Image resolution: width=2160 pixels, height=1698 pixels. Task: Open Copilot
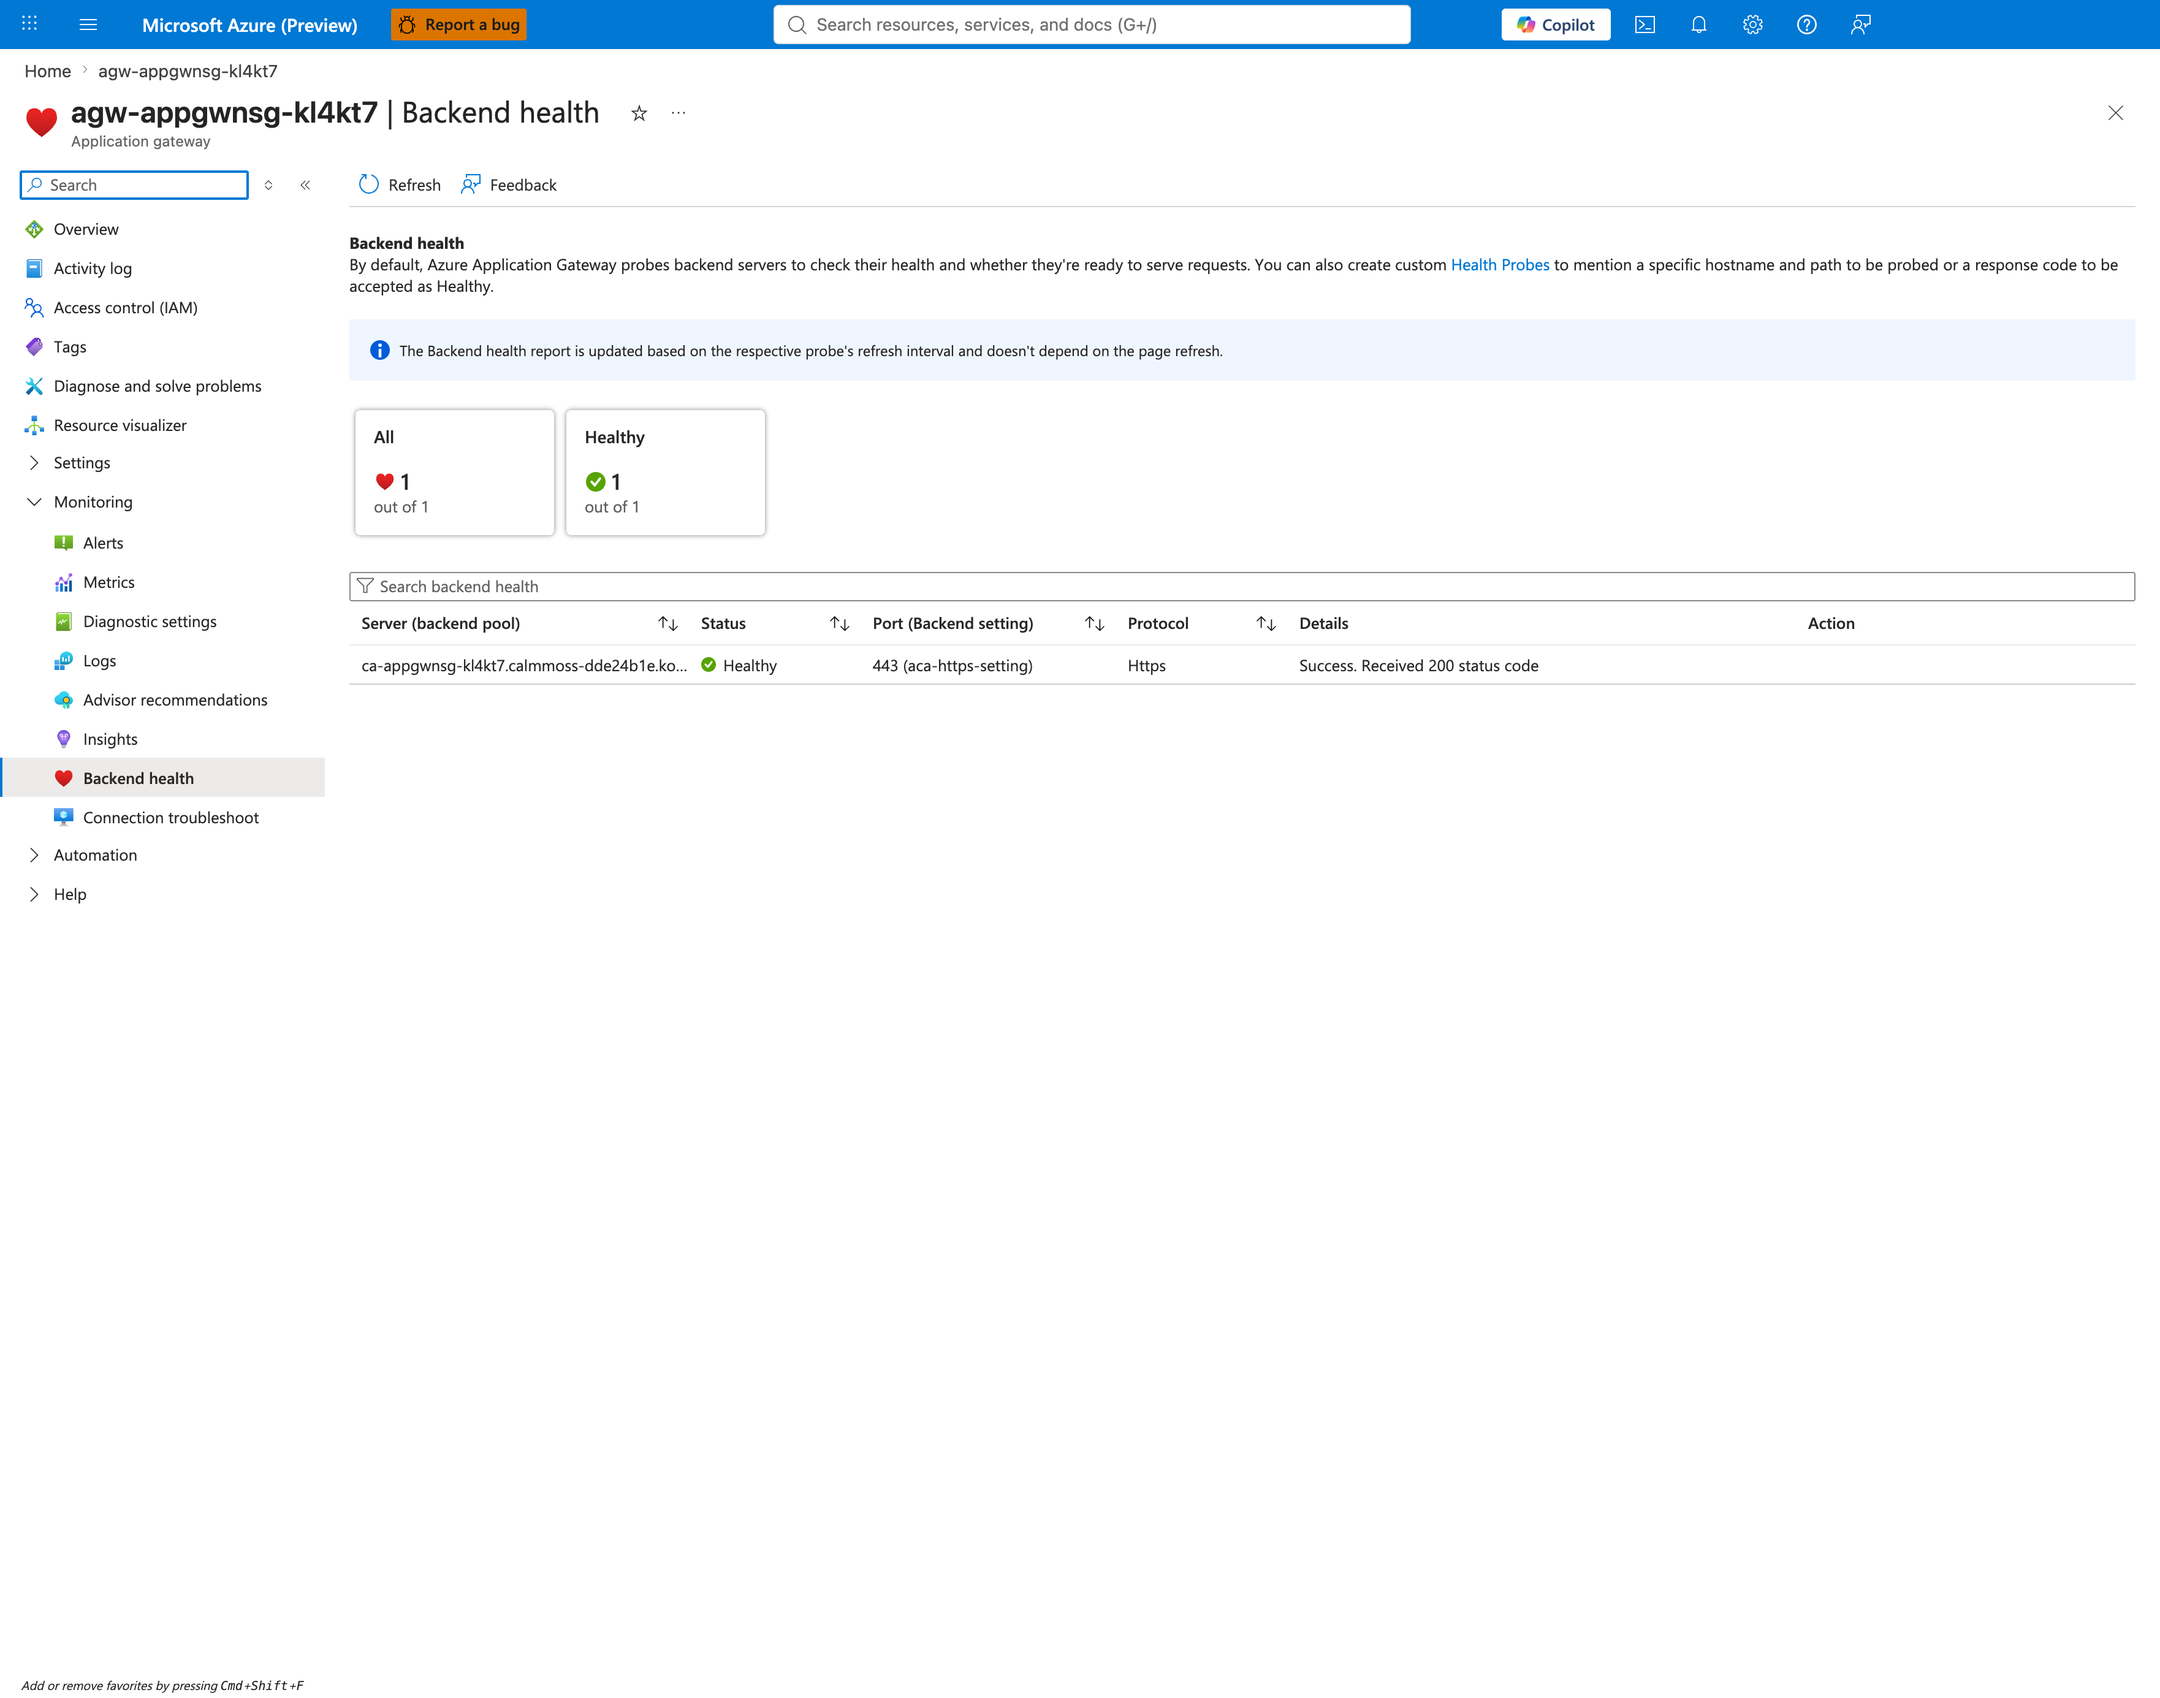tap(1556, 25)
